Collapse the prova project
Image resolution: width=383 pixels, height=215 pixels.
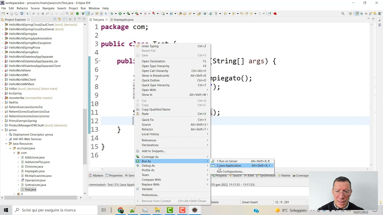click(2, 130)
